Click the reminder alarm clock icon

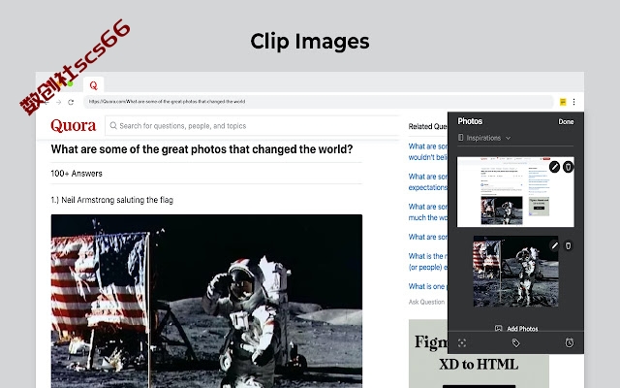569,342
